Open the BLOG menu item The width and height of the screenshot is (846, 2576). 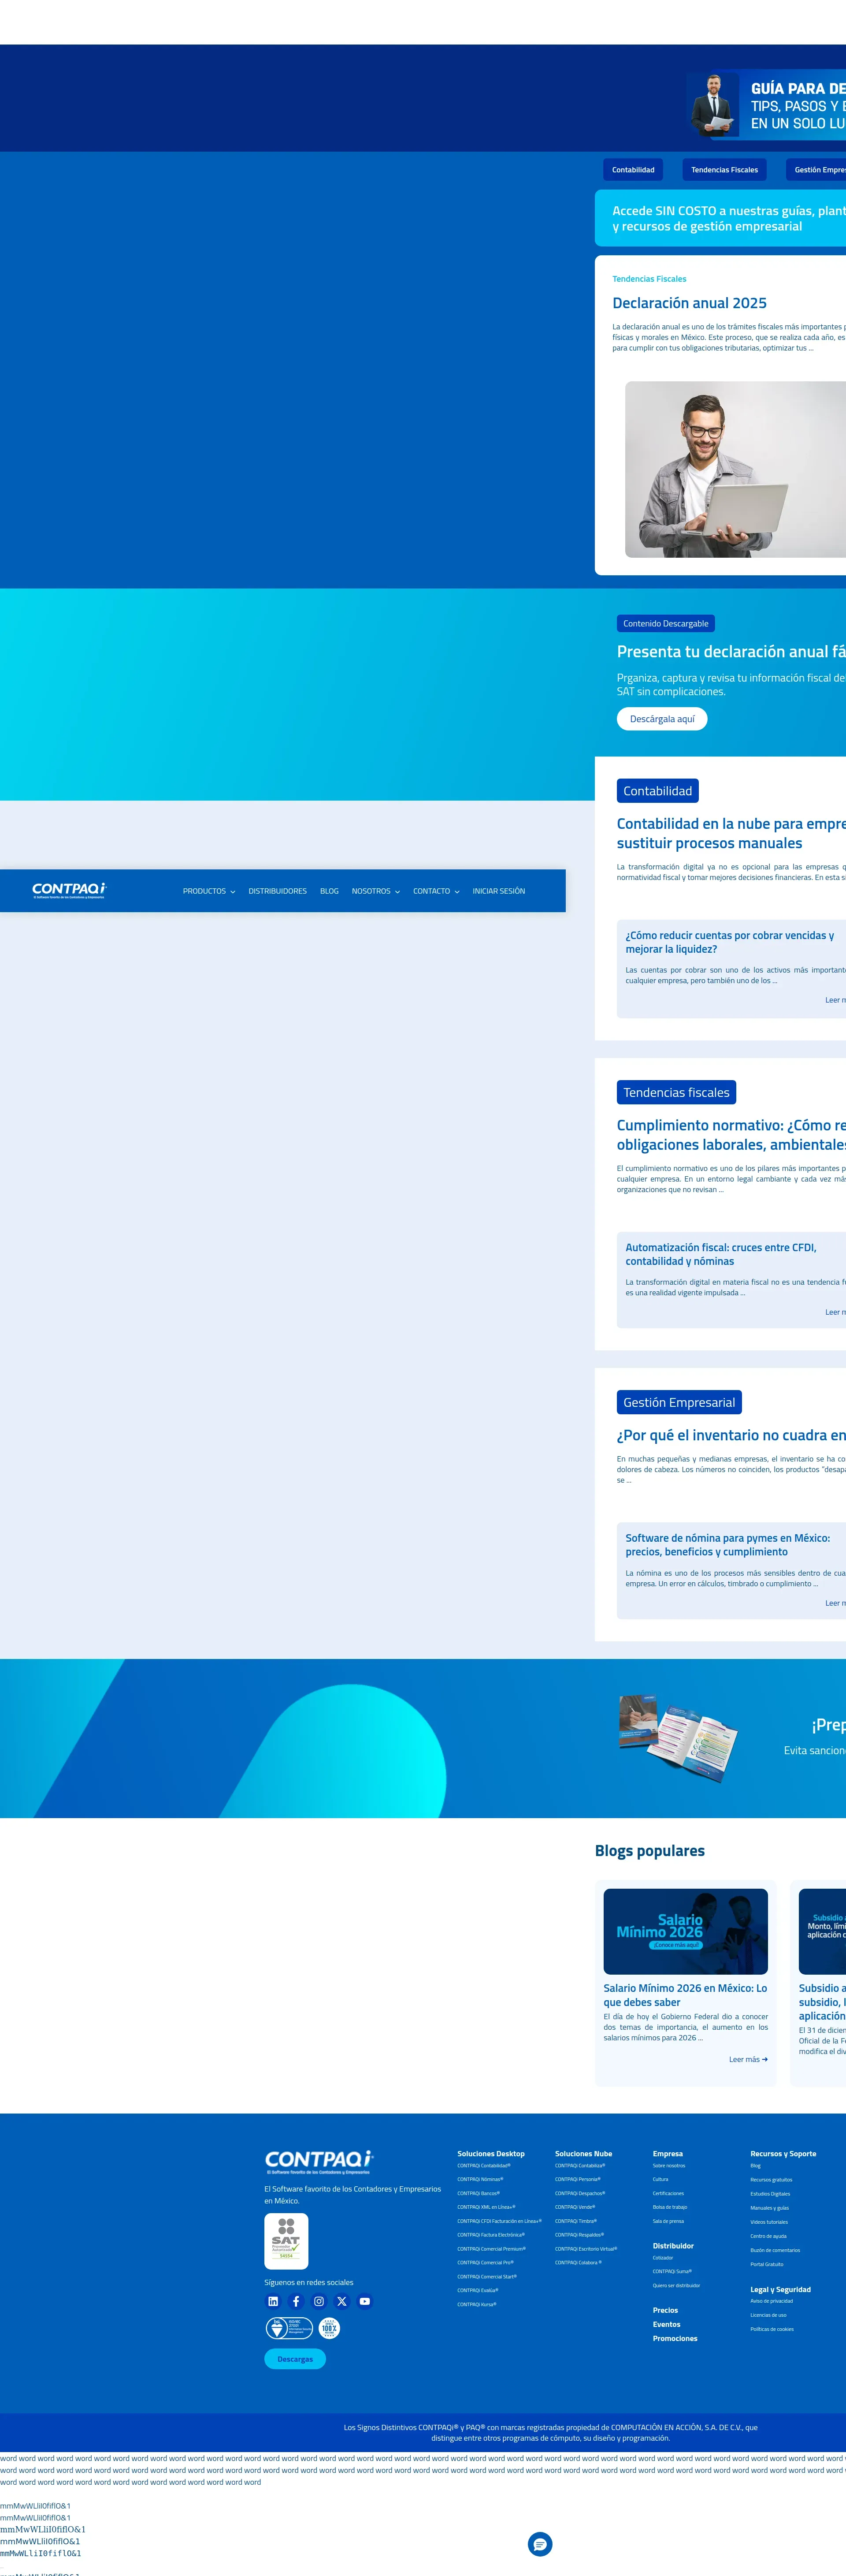[x=329, y=891]
